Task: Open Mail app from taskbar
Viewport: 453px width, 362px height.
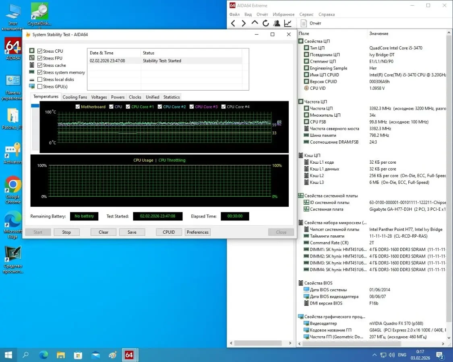Action: [95, 355]
